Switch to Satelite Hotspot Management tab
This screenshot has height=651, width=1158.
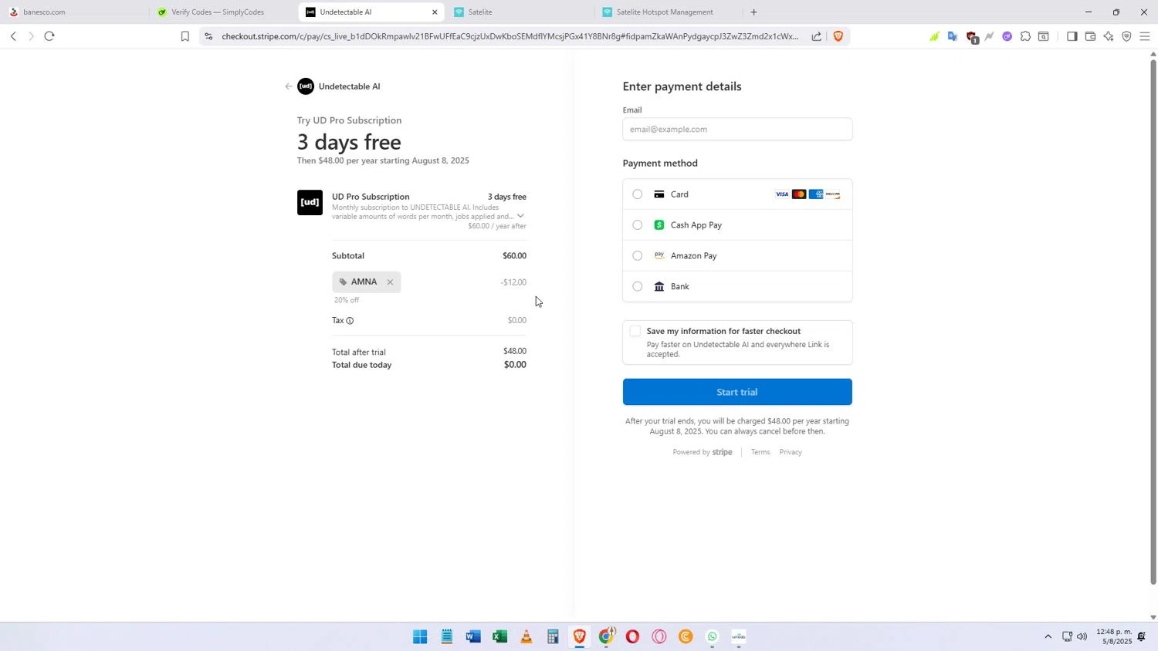coord(668,12)
